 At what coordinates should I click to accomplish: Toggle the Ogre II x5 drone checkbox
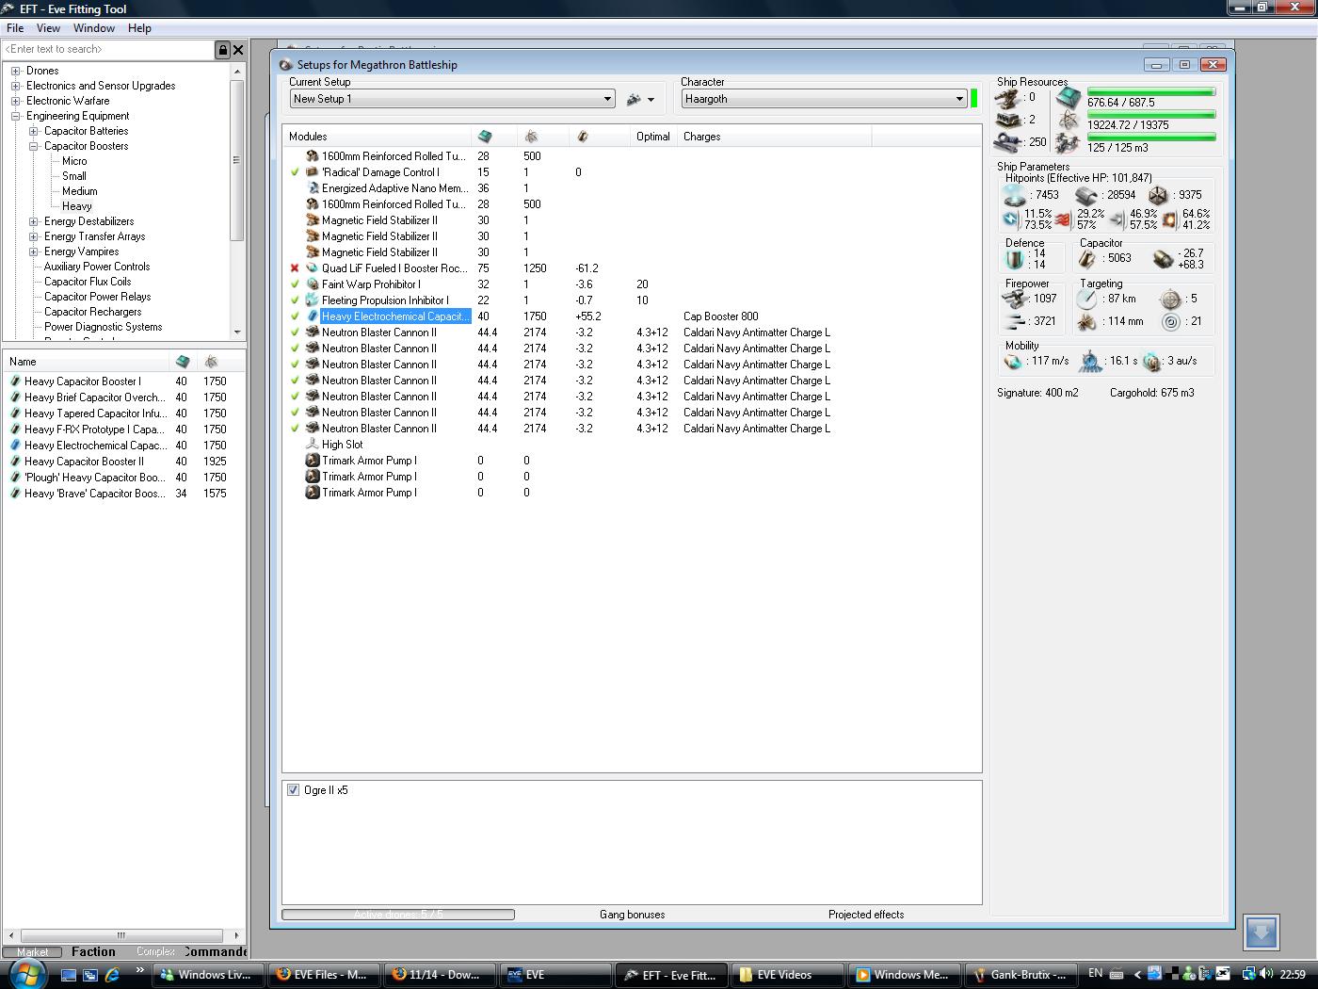(x=293, y=790)
